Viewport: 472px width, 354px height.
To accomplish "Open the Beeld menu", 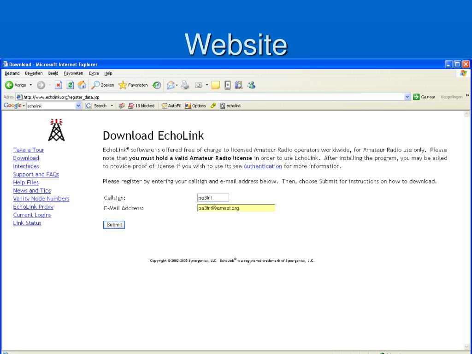I will tap(53, 73).
